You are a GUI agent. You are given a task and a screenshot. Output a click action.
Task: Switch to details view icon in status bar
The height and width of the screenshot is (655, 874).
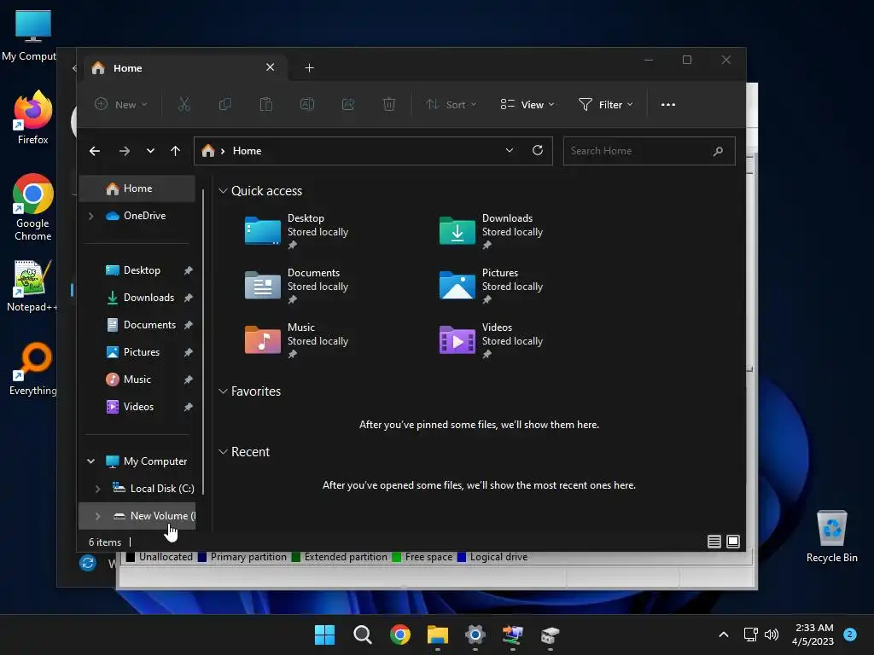714,542
